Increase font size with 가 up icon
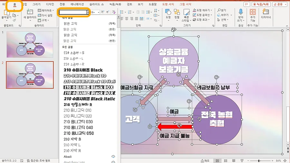Image resolution: width=290 pixels, height=163 pixels. click(x=102, y=12)
